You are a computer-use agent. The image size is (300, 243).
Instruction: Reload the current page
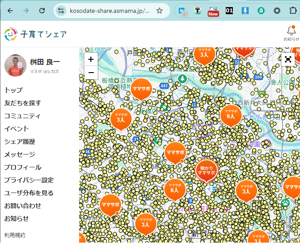click(x=42, y=11)
